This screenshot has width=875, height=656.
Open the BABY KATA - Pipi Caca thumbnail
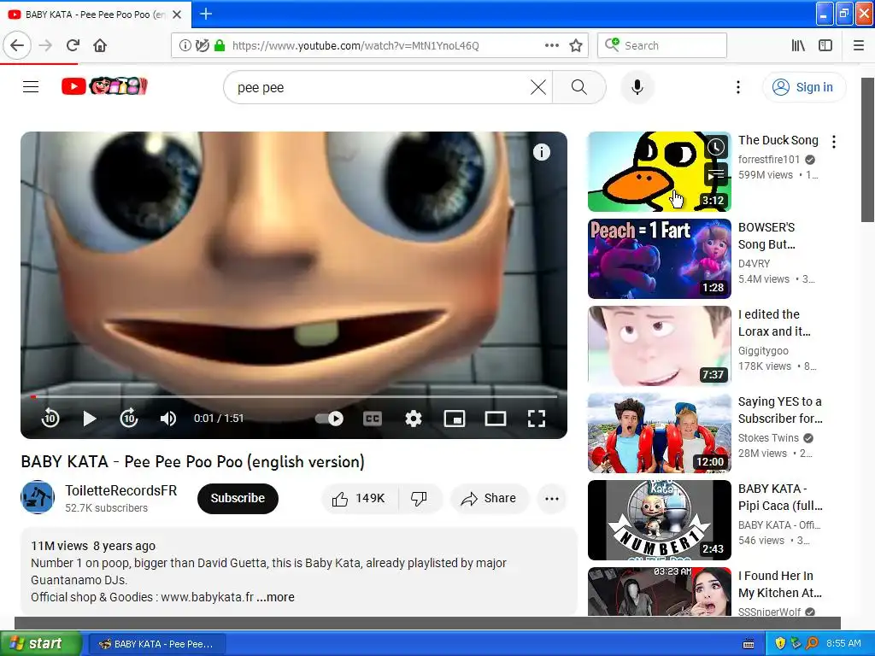click(659, 520)
